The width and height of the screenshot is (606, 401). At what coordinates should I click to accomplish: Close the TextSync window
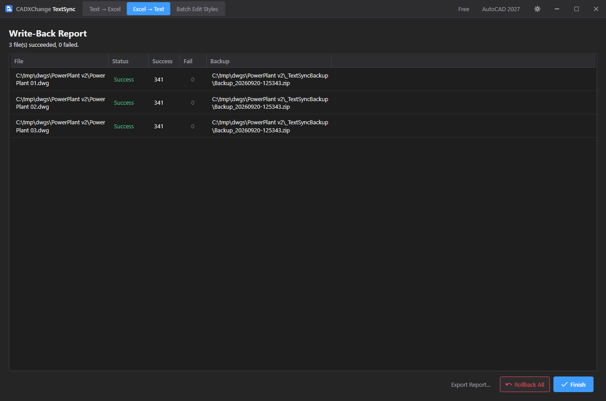pos(596,9)
